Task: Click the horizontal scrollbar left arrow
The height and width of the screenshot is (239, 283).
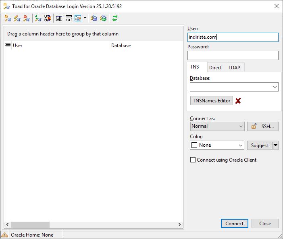Action: pos(7,224)
